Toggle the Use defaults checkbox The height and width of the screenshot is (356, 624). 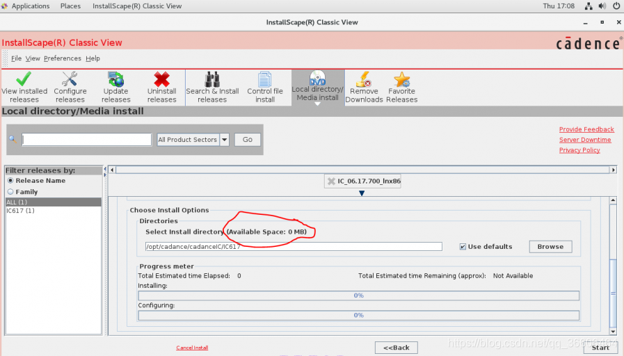click(463, 247)
